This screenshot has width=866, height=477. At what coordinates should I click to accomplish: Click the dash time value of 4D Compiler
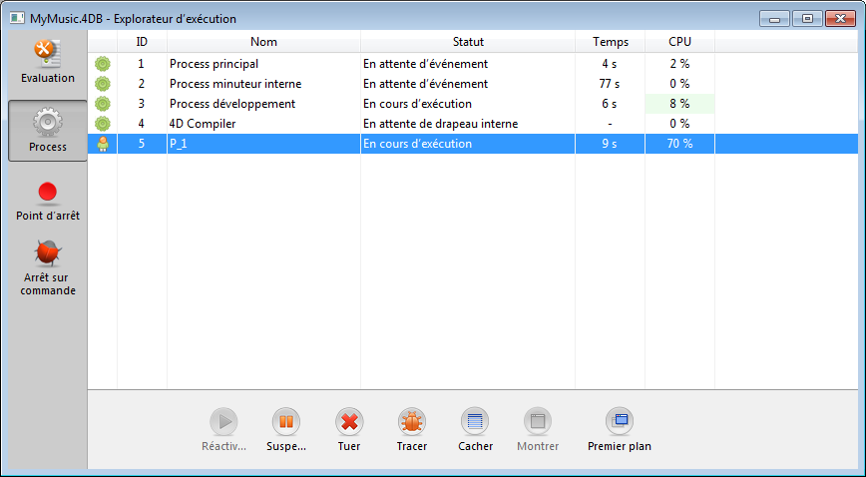tap(610, 124)
